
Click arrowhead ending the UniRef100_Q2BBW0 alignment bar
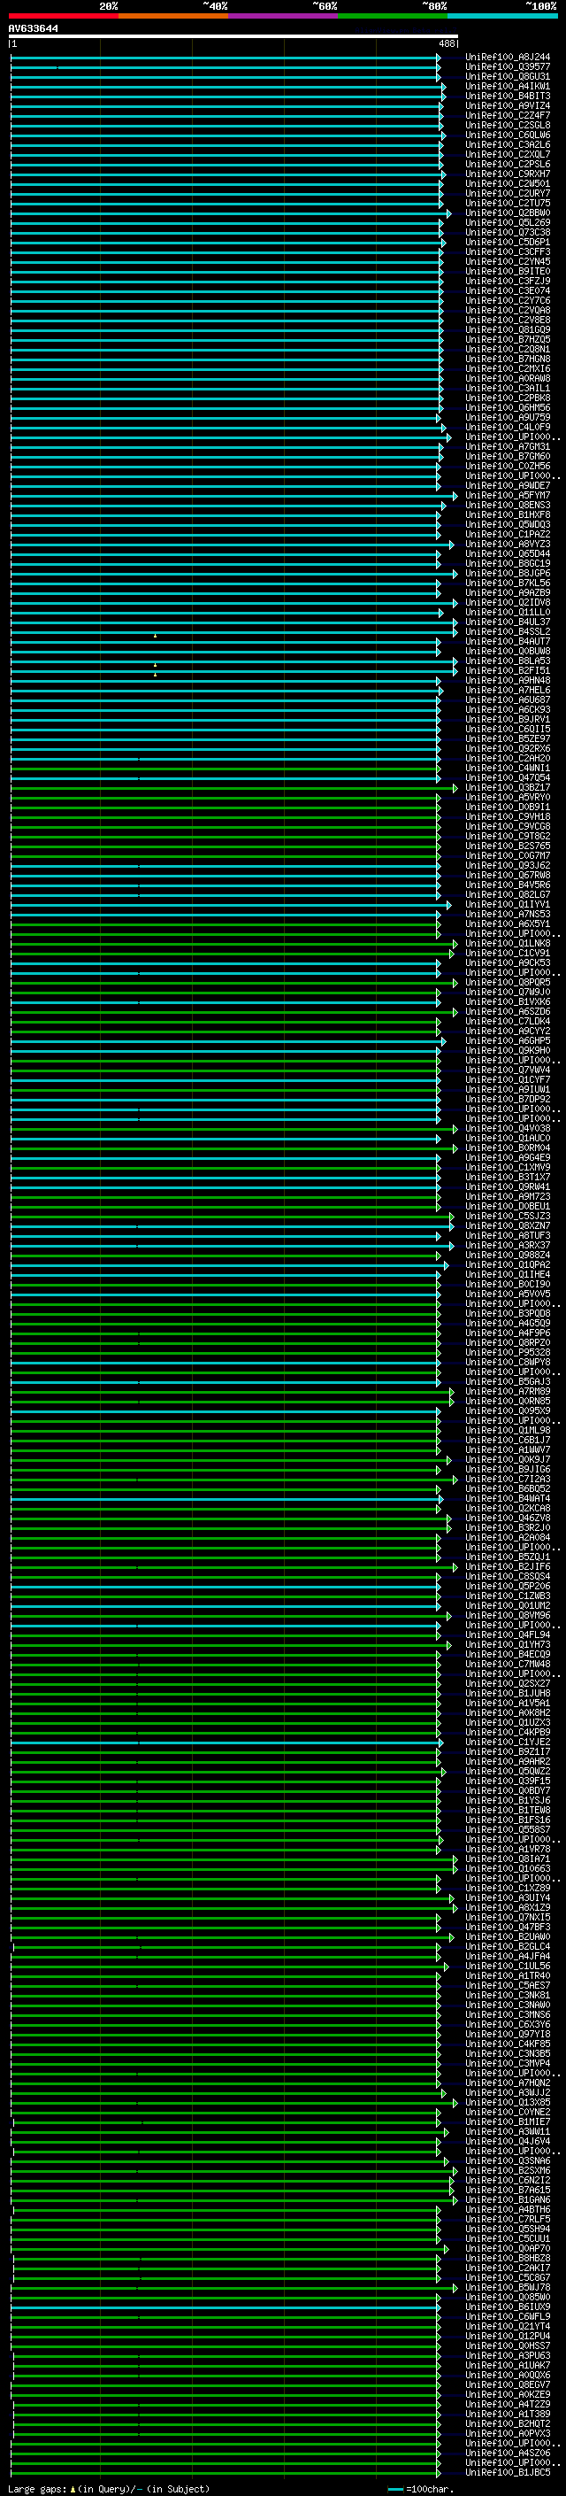448,213
